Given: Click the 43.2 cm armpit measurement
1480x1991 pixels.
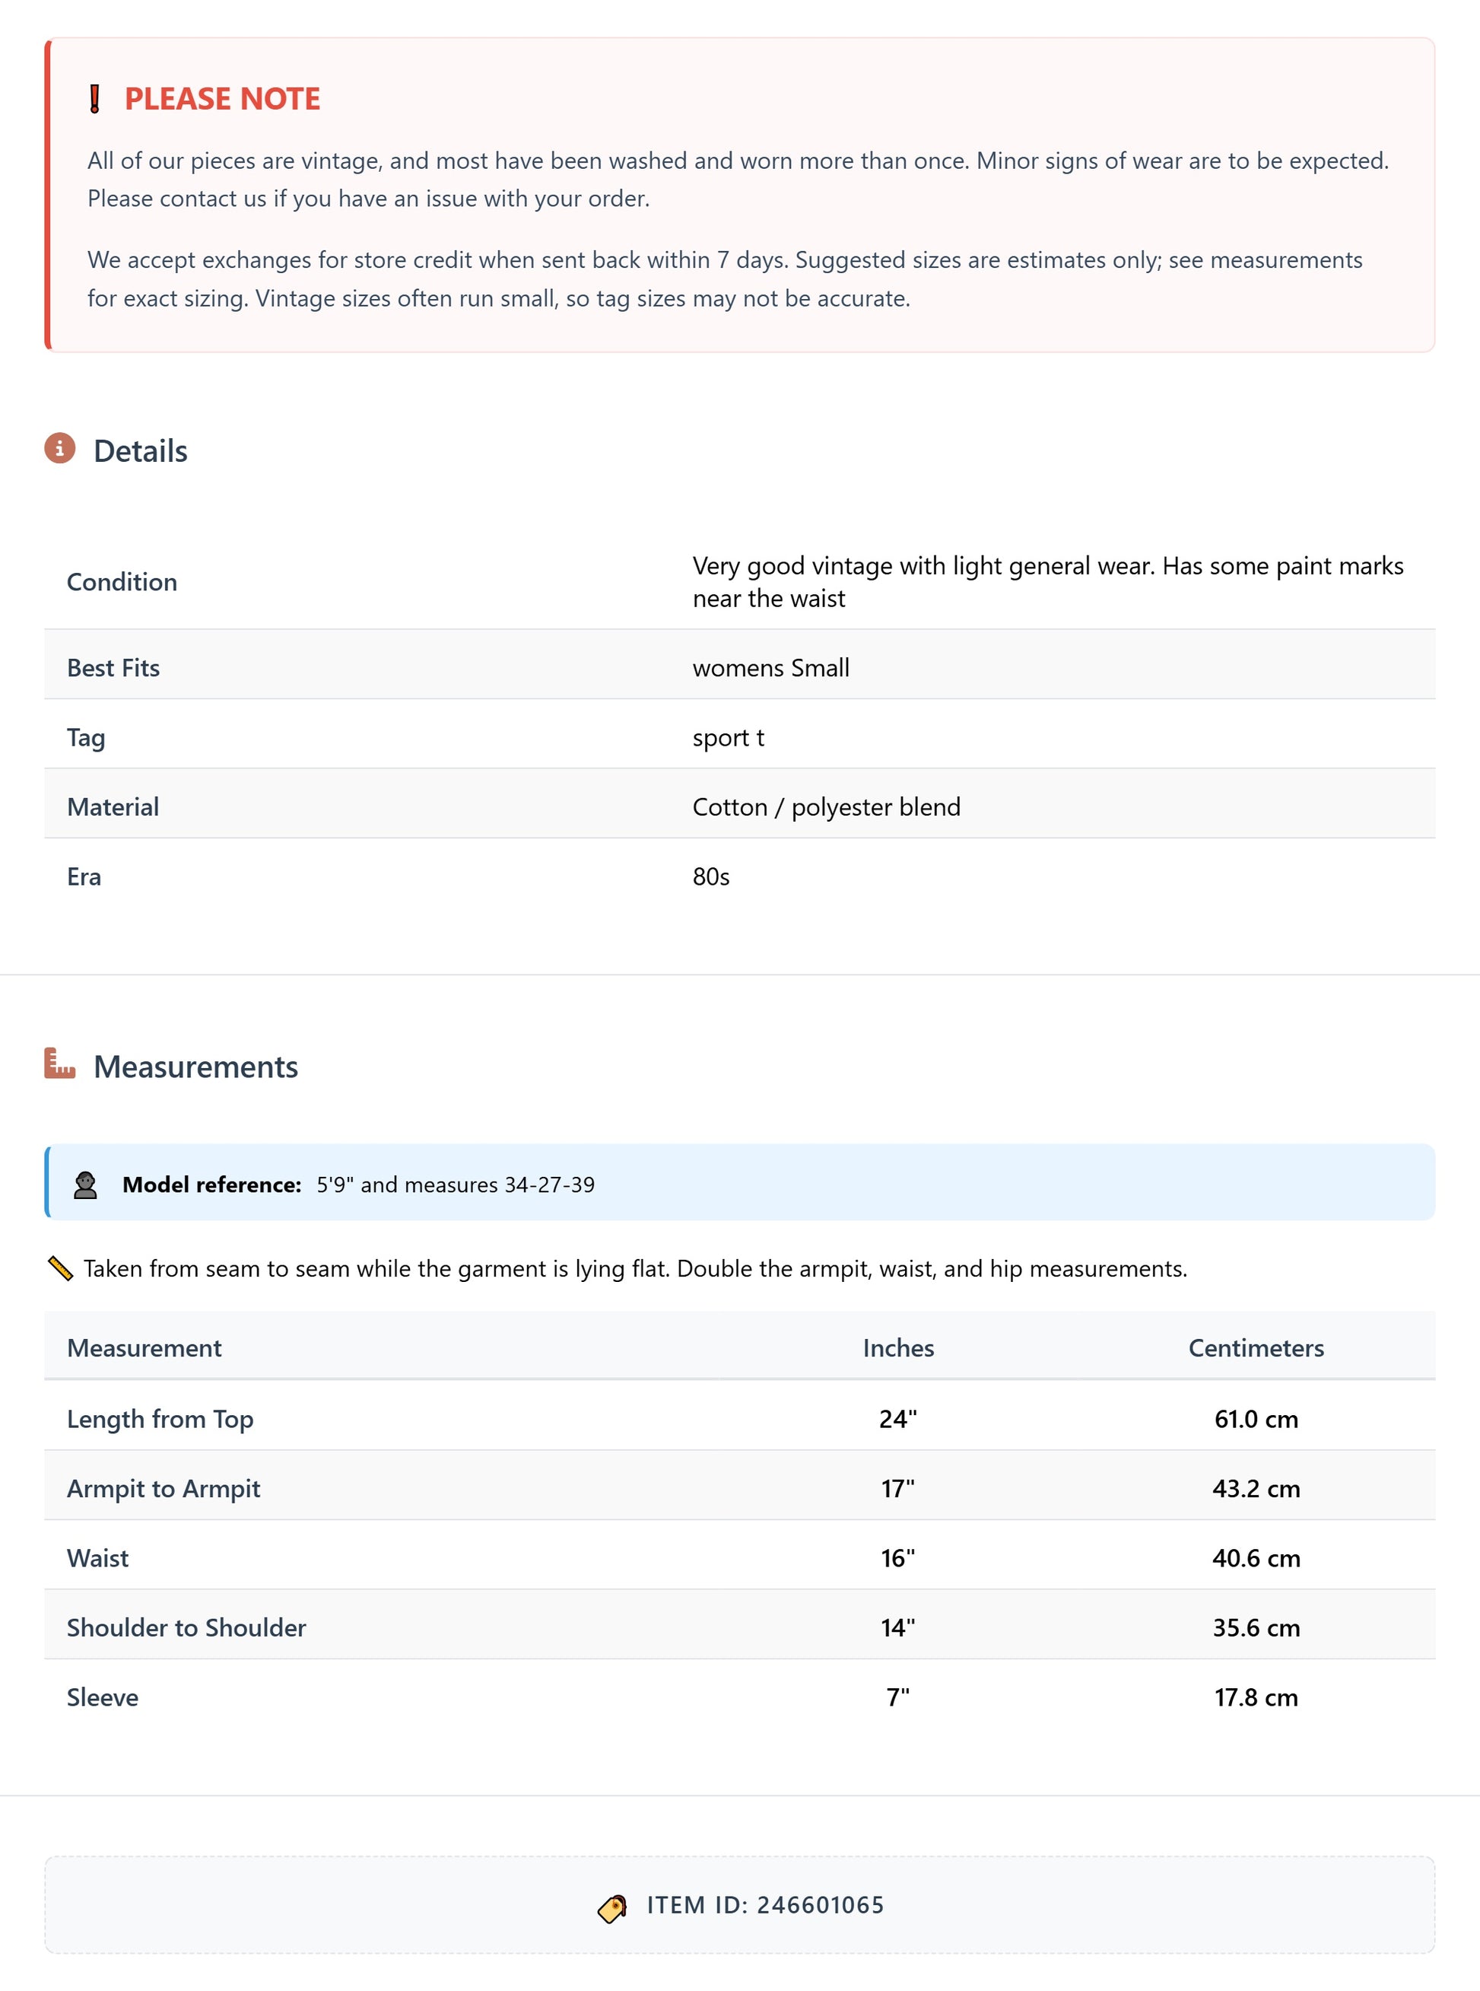Looking at the screenshot, I should pyautogui.click(x=1255, y=1488).
